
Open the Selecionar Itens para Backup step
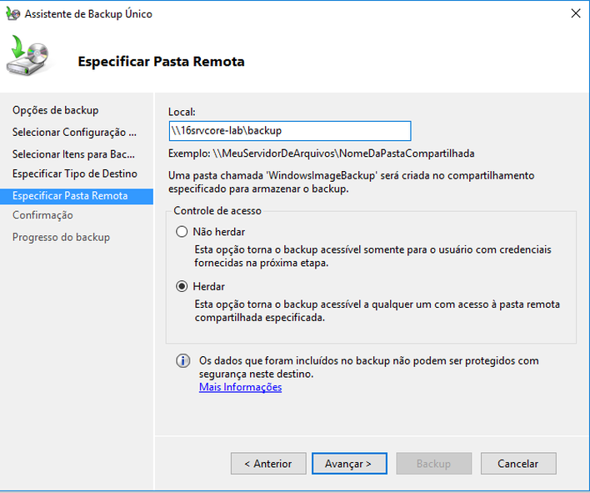(x=73, y=154)
